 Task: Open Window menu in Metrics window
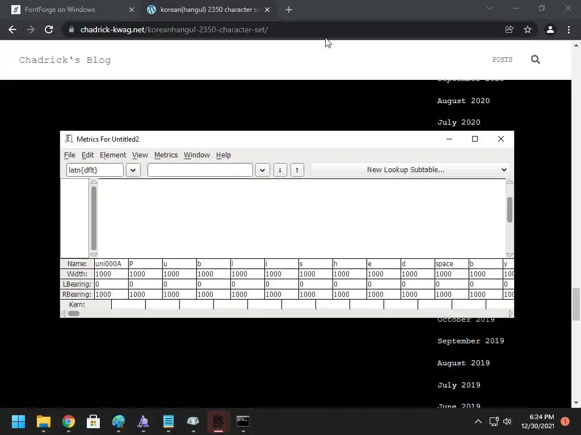(197, 155)
